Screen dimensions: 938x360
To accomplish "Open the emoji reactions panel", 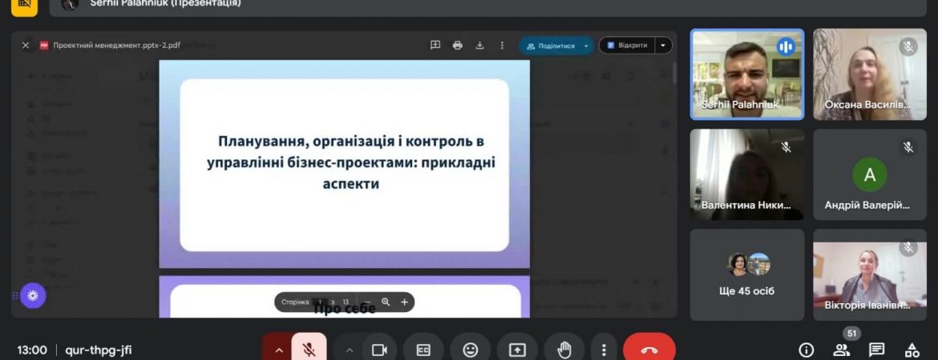I will tap(471, 350).
